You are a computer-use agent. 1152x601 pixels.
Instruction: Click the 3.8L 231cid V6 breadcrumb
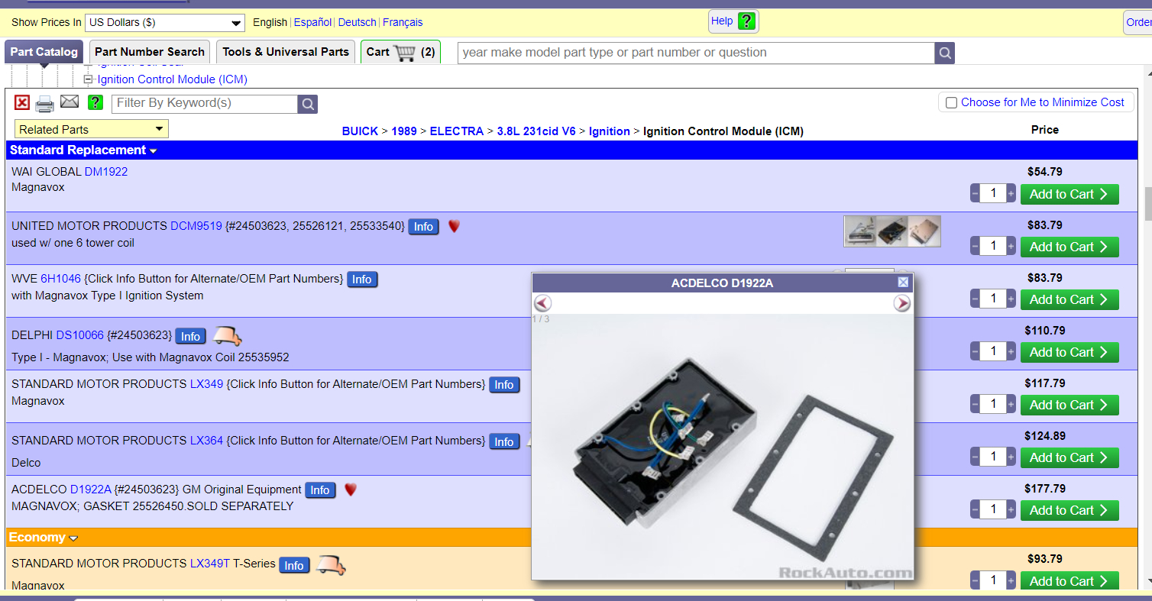(x=536, y=131)
